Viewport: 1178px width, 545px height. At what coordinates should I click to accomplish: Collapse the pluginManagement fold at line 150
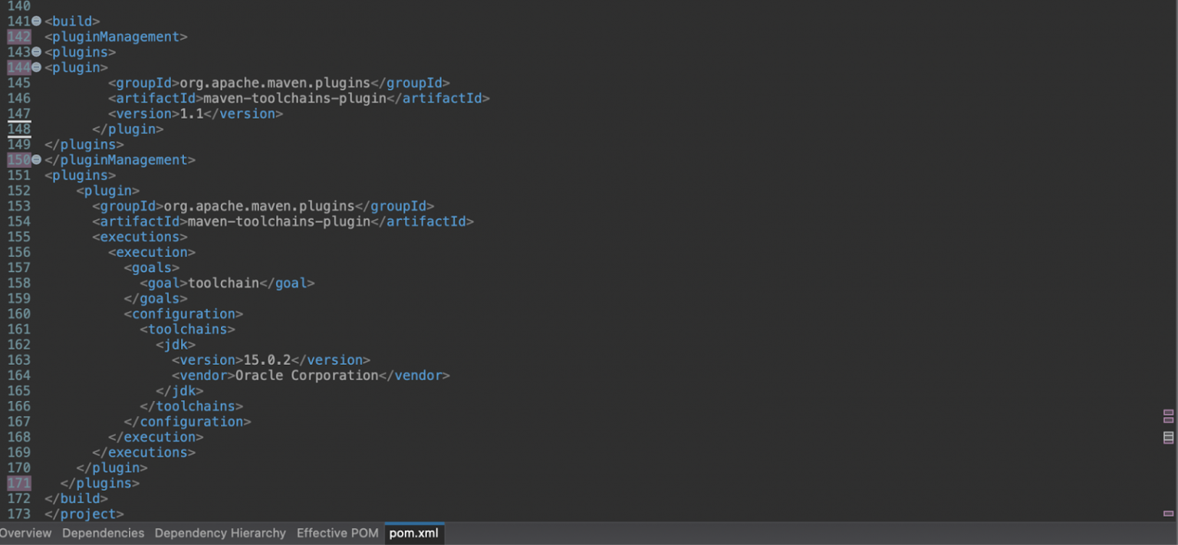coord(35,159)
